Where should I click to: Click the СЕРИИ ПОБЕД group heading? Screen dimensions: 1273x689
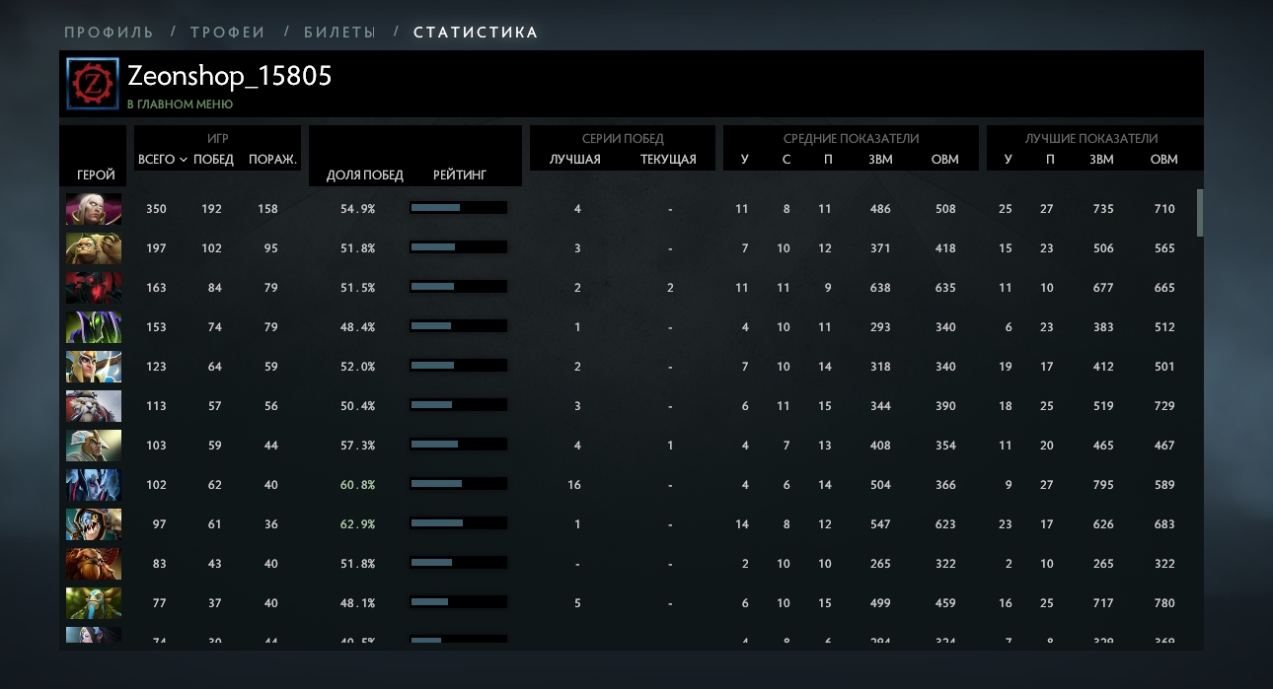tap(623, 139)
